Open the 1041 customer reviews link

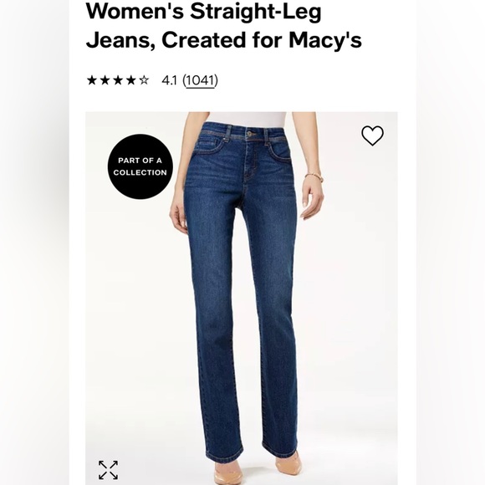click(x=200, y=80)
